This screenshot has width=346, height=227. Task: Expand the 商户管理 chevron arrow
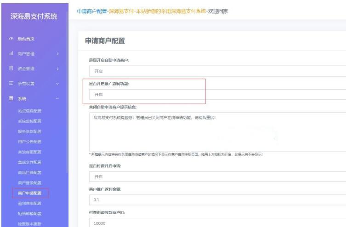click(57, 54)
